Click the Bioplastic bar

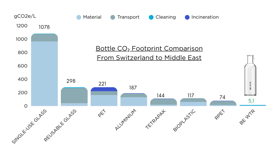pos(193,102)
